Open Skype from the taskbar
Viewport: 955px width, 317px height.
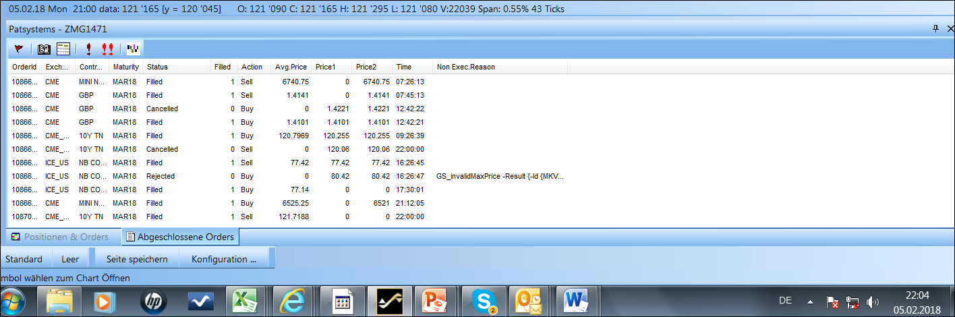click(484, 301)
